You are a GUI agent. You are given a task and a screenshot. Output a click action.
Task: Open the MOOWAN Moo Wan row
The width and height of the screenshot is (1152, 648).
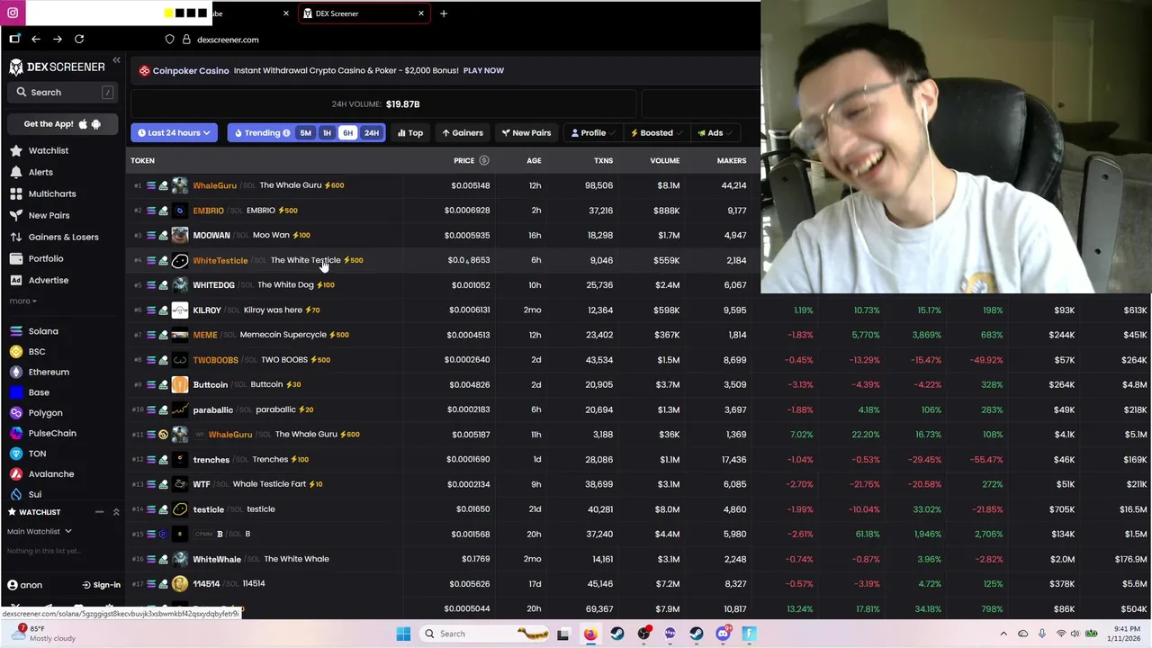coord(443,235)
